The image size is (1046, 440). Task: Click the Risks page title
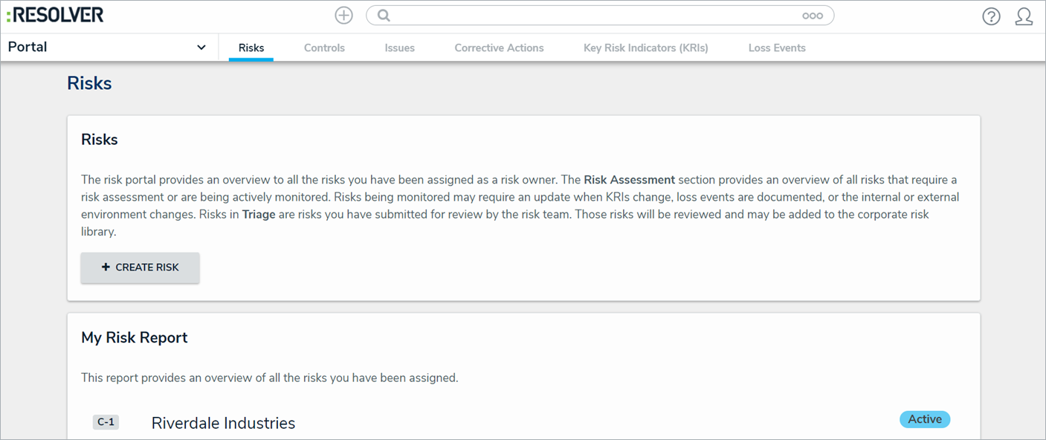pos(89,83)
